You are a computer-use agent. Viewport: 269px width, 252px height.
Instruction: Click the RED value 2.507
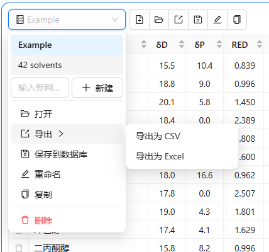point(244,193)
